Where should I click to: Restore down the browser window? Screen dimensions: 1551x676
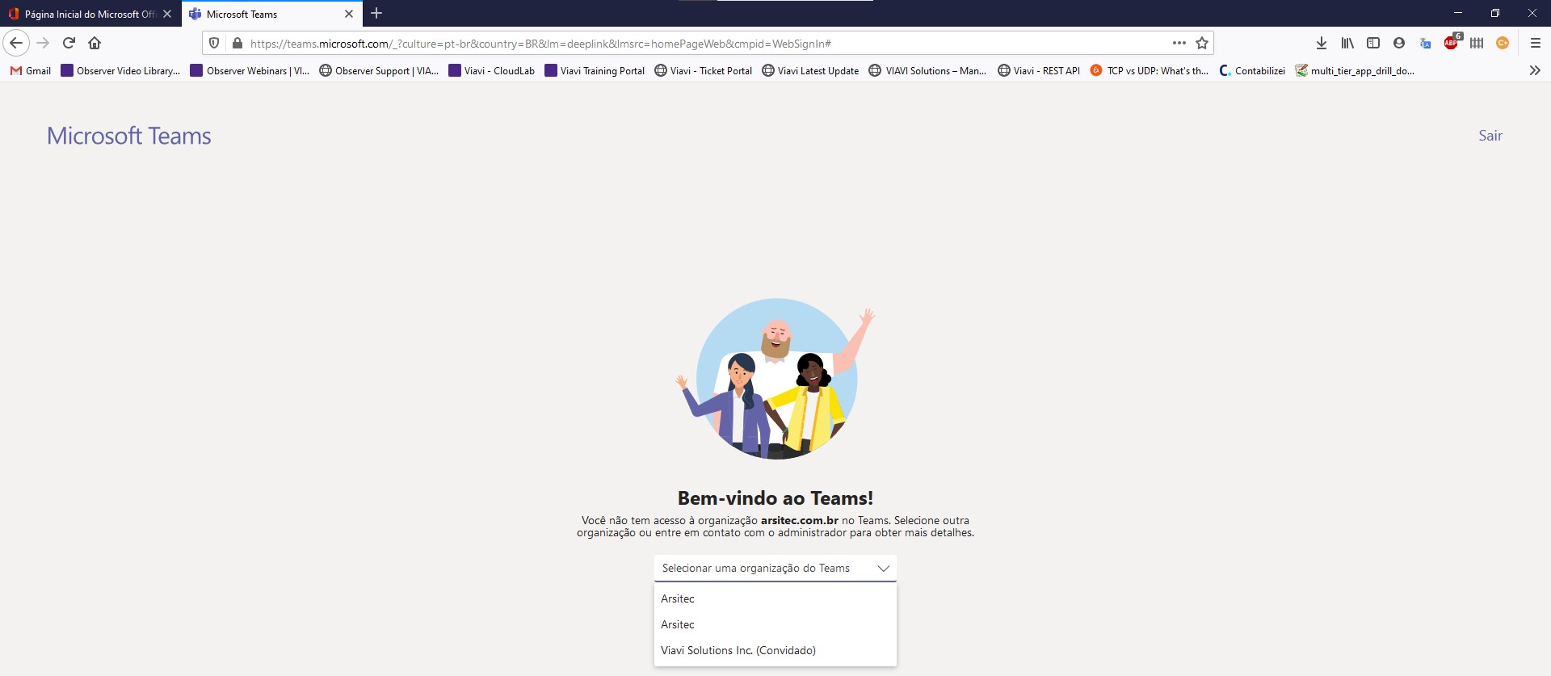[1495, 13]
